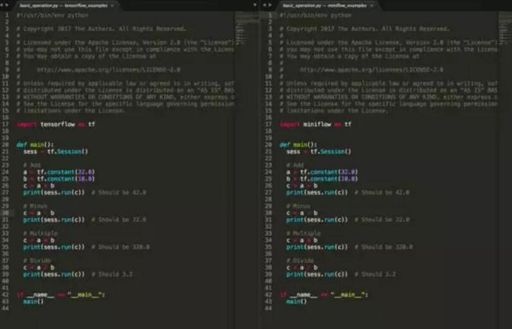Click the Copyright 2017 line, right pane
The width and height of the screenshot is (512, 329).
pos(365,29)
